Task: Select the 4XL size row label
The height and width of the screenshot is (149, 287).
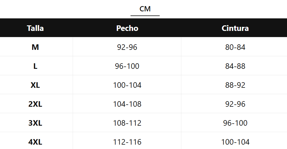Action: 35,142
